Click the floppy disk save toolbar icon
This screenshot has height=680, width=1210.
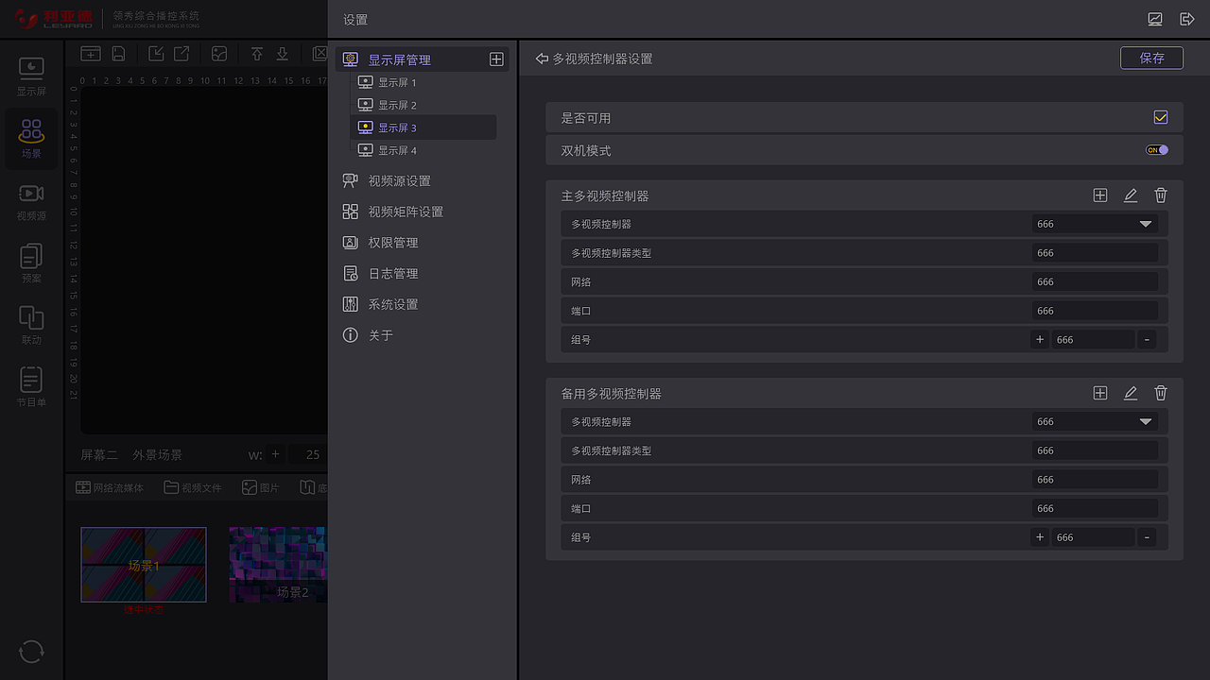[x=118, y=54]
